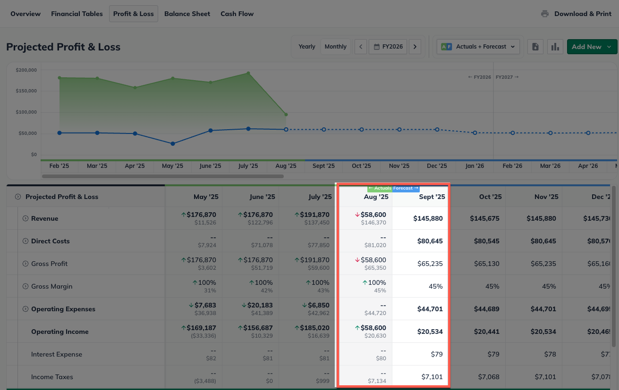Click the July '25 chart data point
Screen dimensions: 619x390
248,73
